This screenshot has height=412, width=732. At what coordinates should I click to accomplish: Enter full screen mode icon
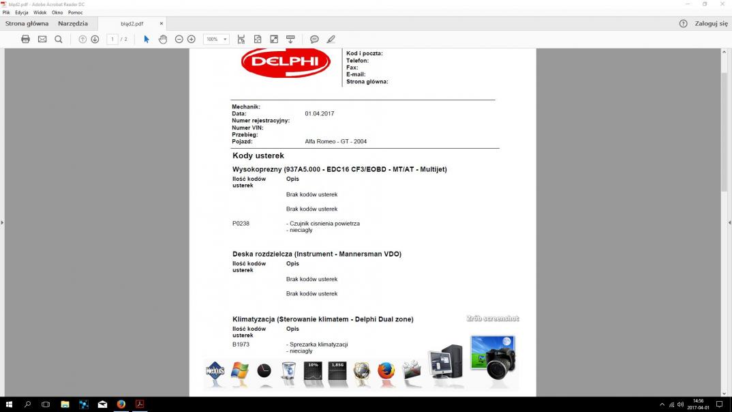[x=274, y=40]
